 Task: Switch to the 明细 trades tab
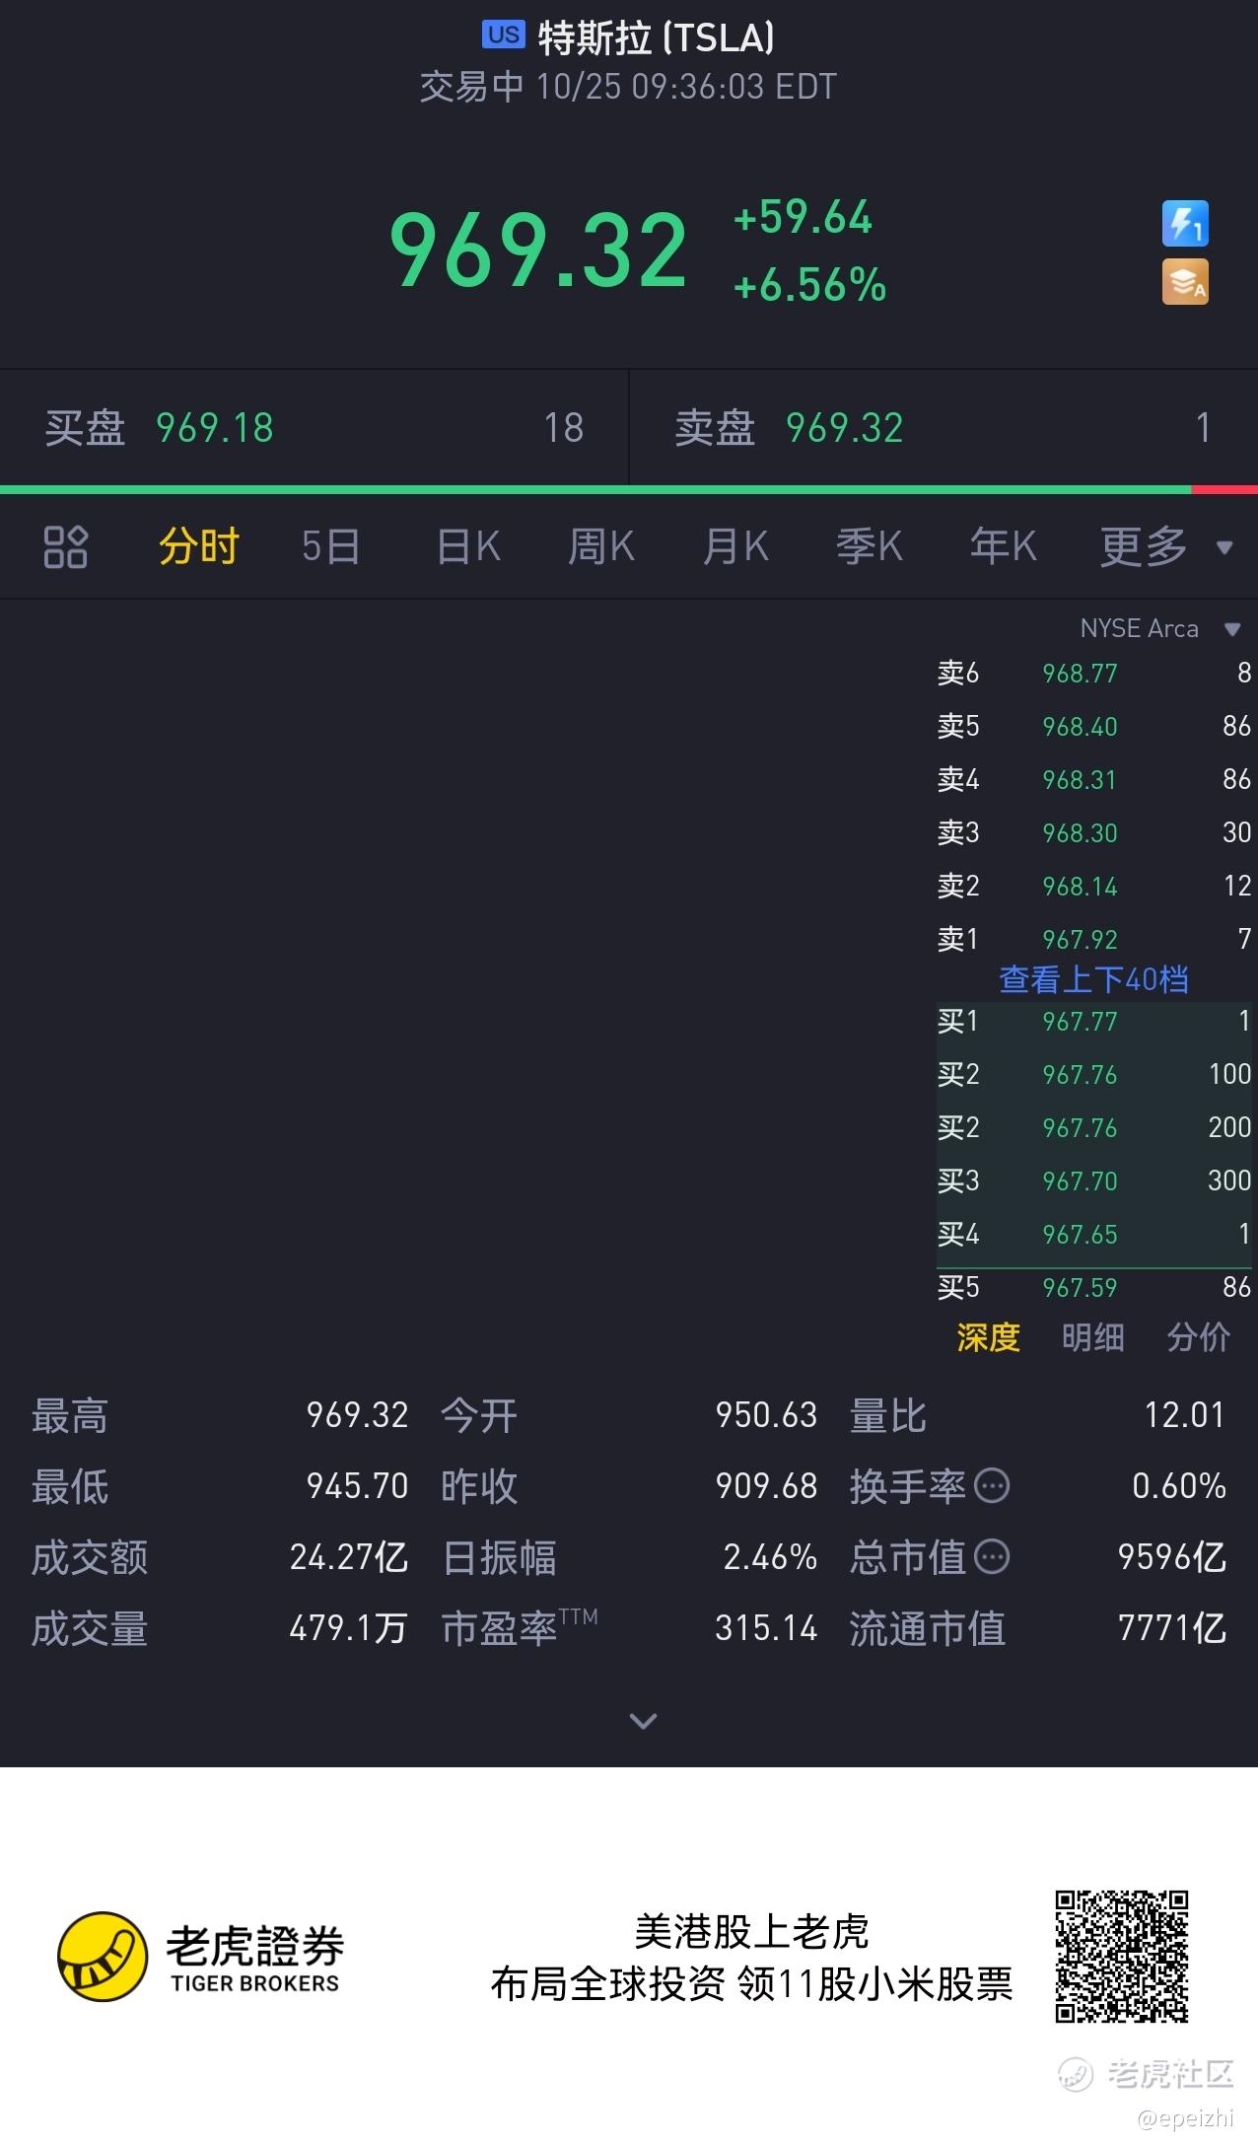click(x=1092, y=1337)
